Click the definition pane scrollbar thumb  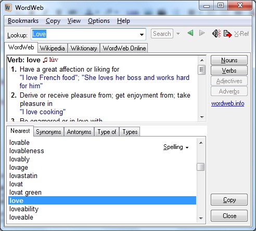tap(202, 70)
